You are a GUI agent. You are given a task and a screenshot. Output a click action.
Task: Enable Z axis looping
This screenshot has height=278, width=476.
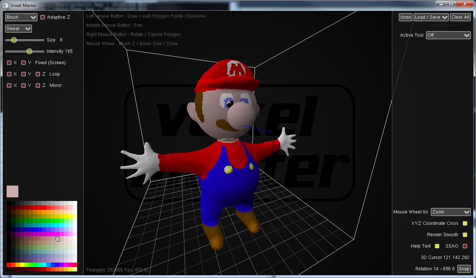coord(37,74)
